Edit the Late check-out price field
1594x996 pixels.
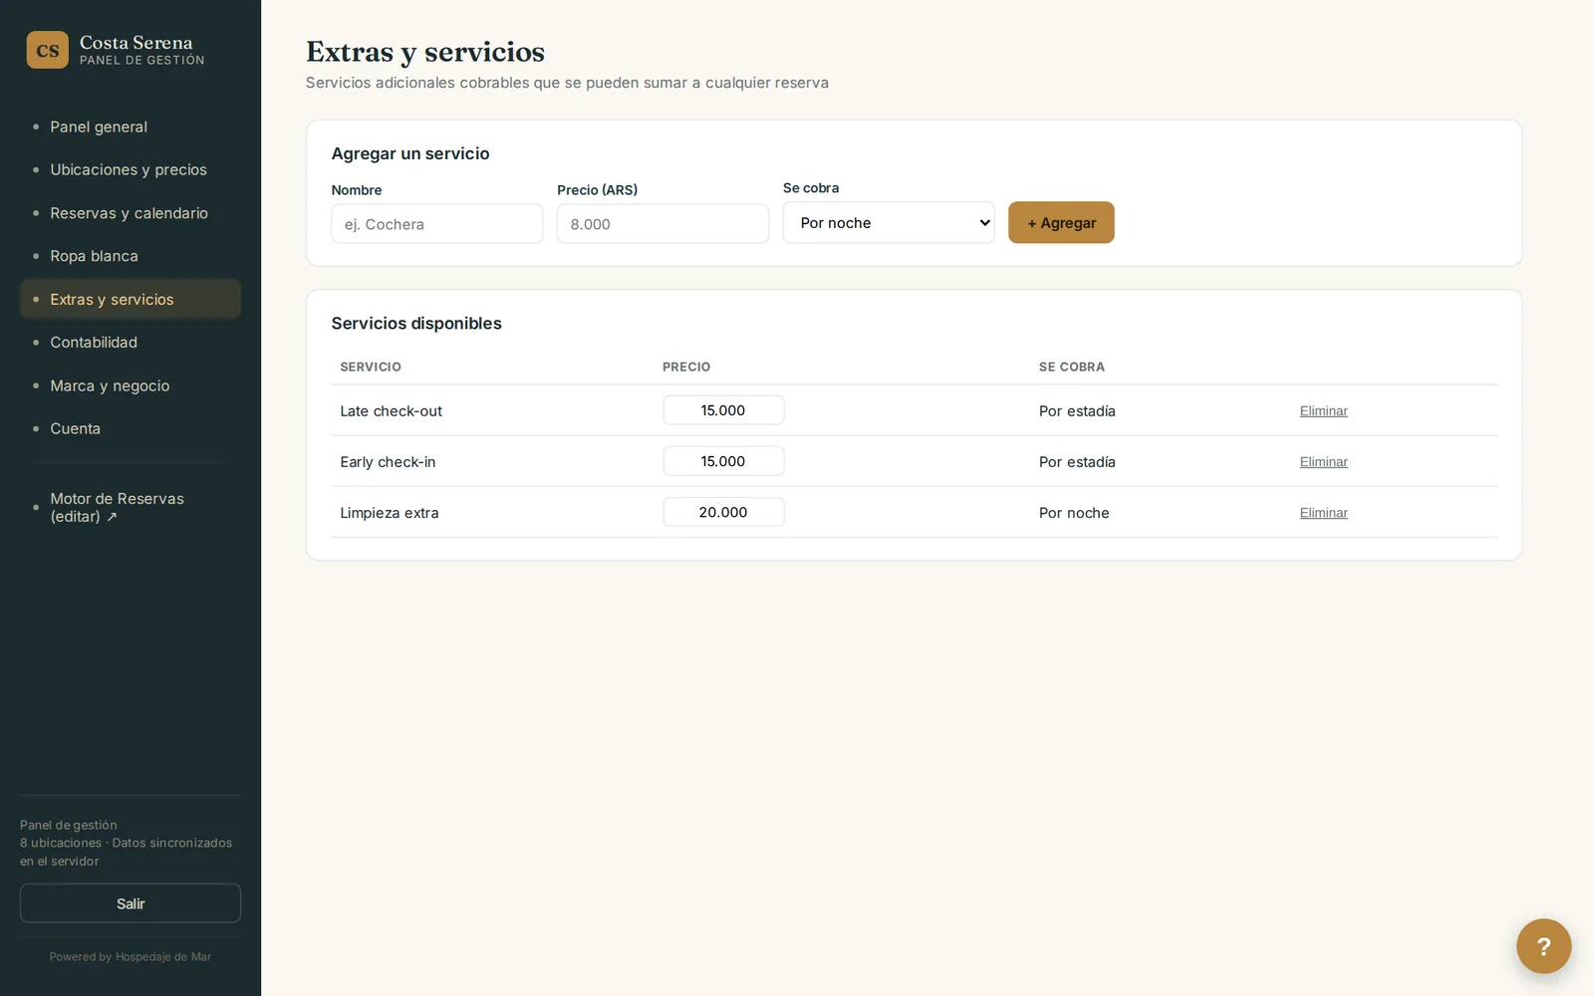(x=723, y=410)
